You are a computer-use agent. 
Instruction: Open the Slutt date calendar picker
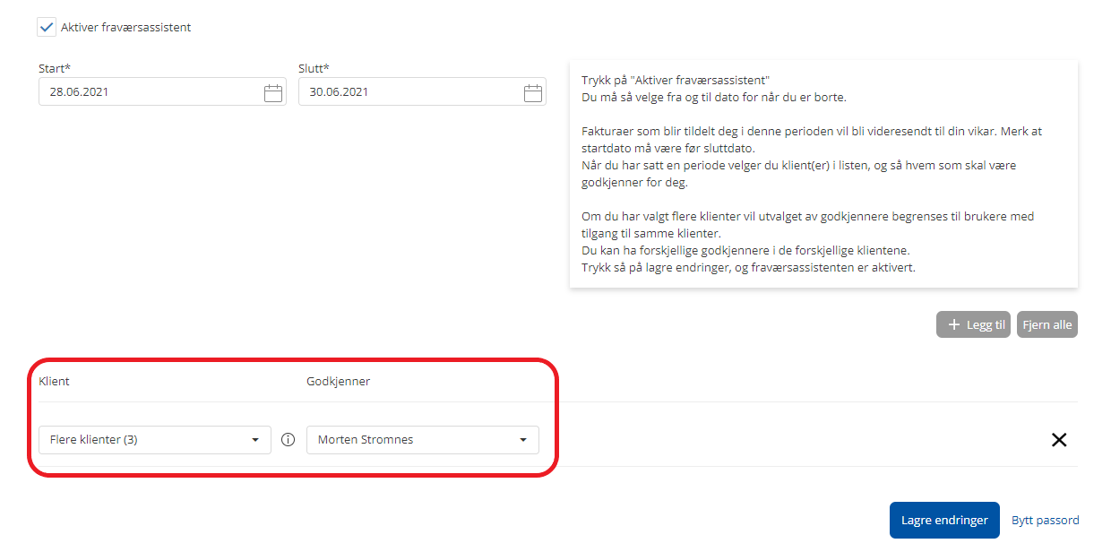tap(533, 92)
